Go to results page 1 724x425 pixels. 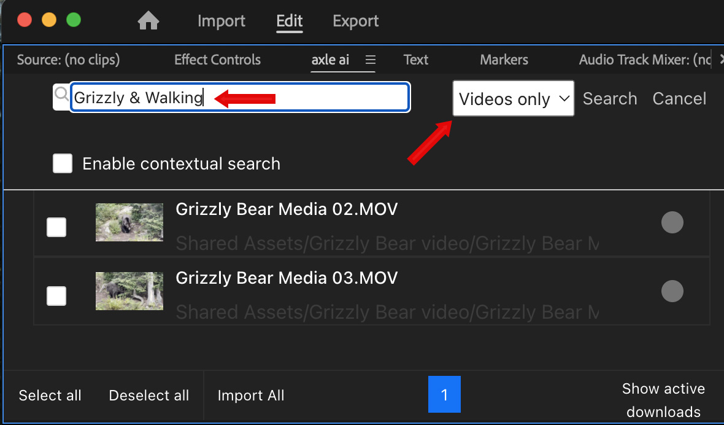tap(444, 394)
